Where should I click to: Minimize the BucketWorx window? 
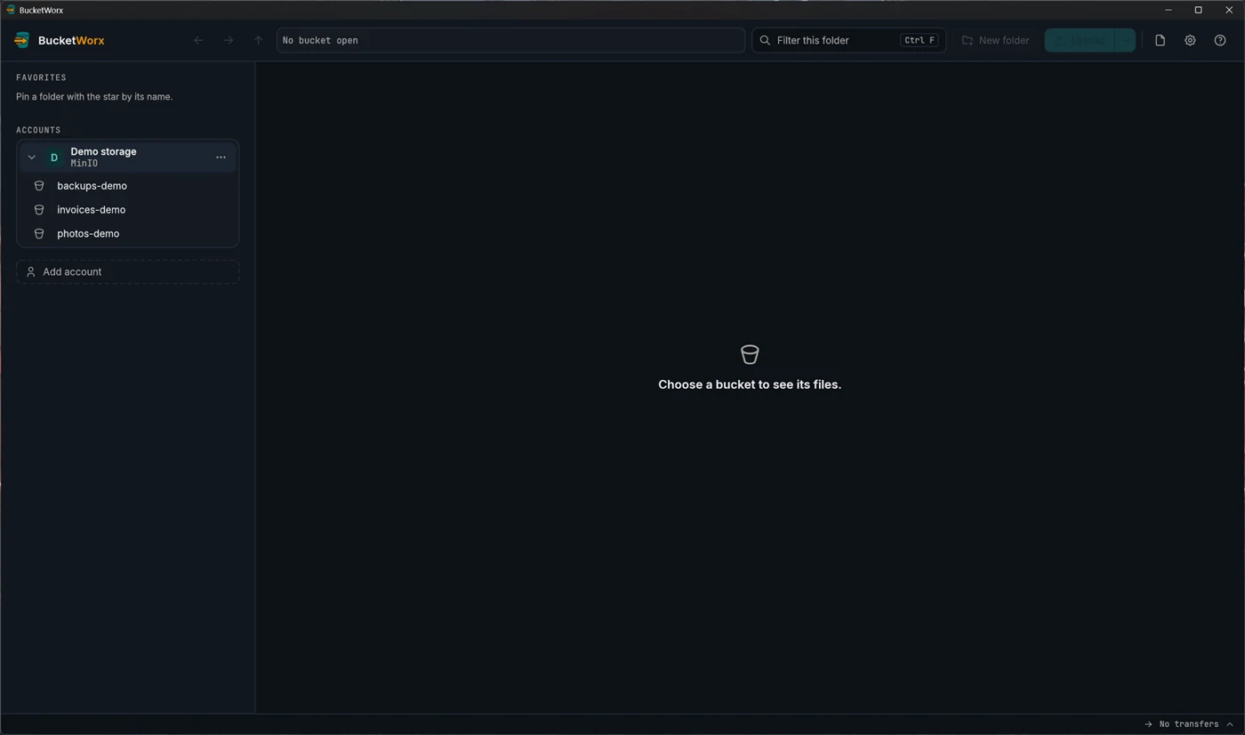1169,10
